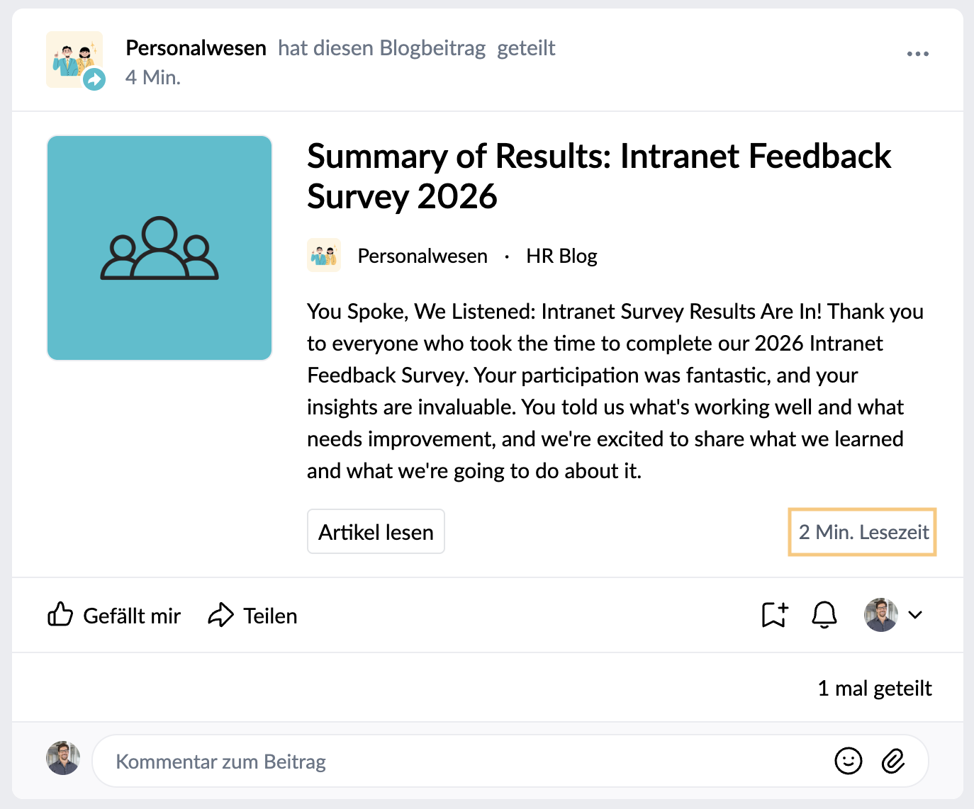This screenshot has height=809, width=974.
Task: Click the small Personalwesen author avatar under the title
Action: coord(324,255)
